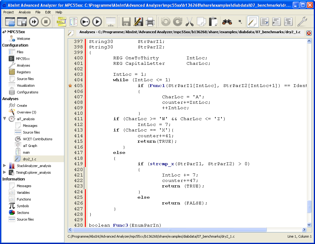Open the Project menu
Image resolution: width=315 pixels, height=244 pixels.
(x=9, y=12)
